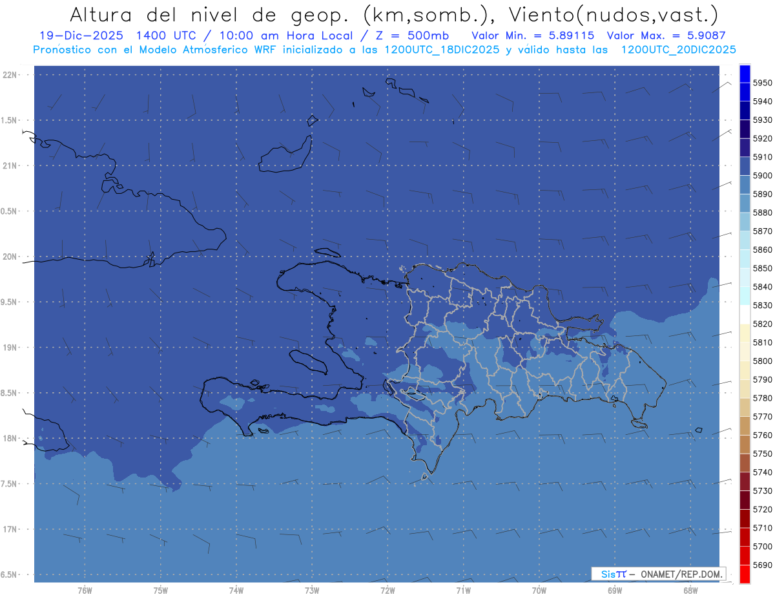Click the '5920' colorbar label
The width and height of the screenshot is (775, 599).
pyautogui.click(x=763, y=138)
